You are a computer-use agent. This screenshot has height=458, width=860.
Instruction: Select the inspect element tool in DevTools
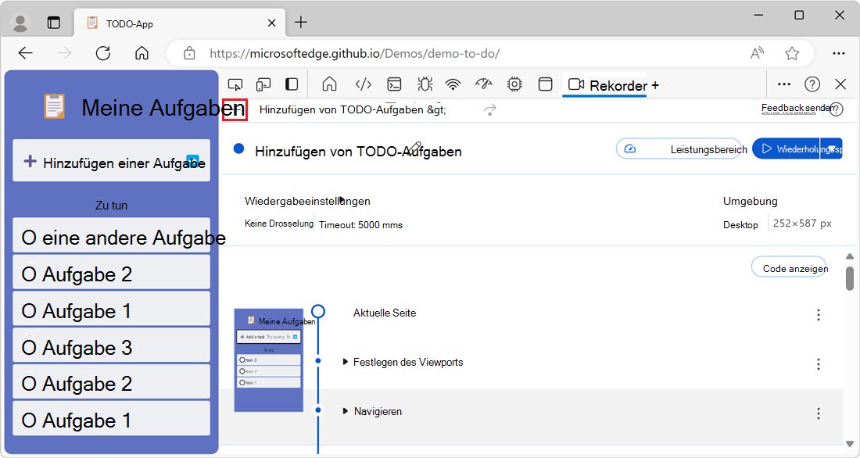click(235, 84)
